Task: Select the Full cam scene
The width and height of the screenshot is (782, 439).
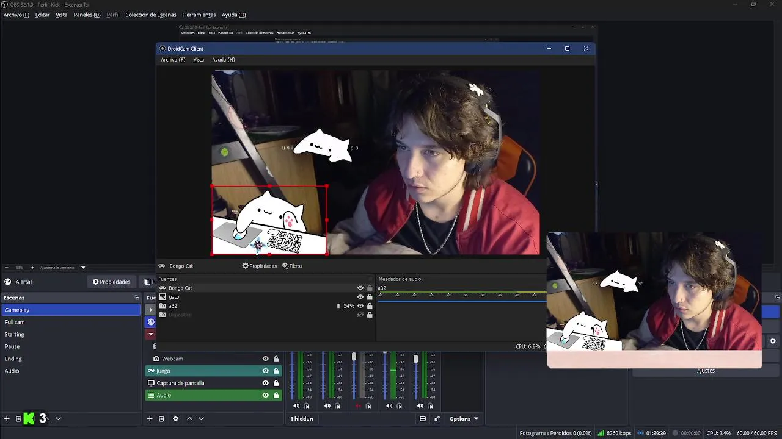Action: [71, 322]
